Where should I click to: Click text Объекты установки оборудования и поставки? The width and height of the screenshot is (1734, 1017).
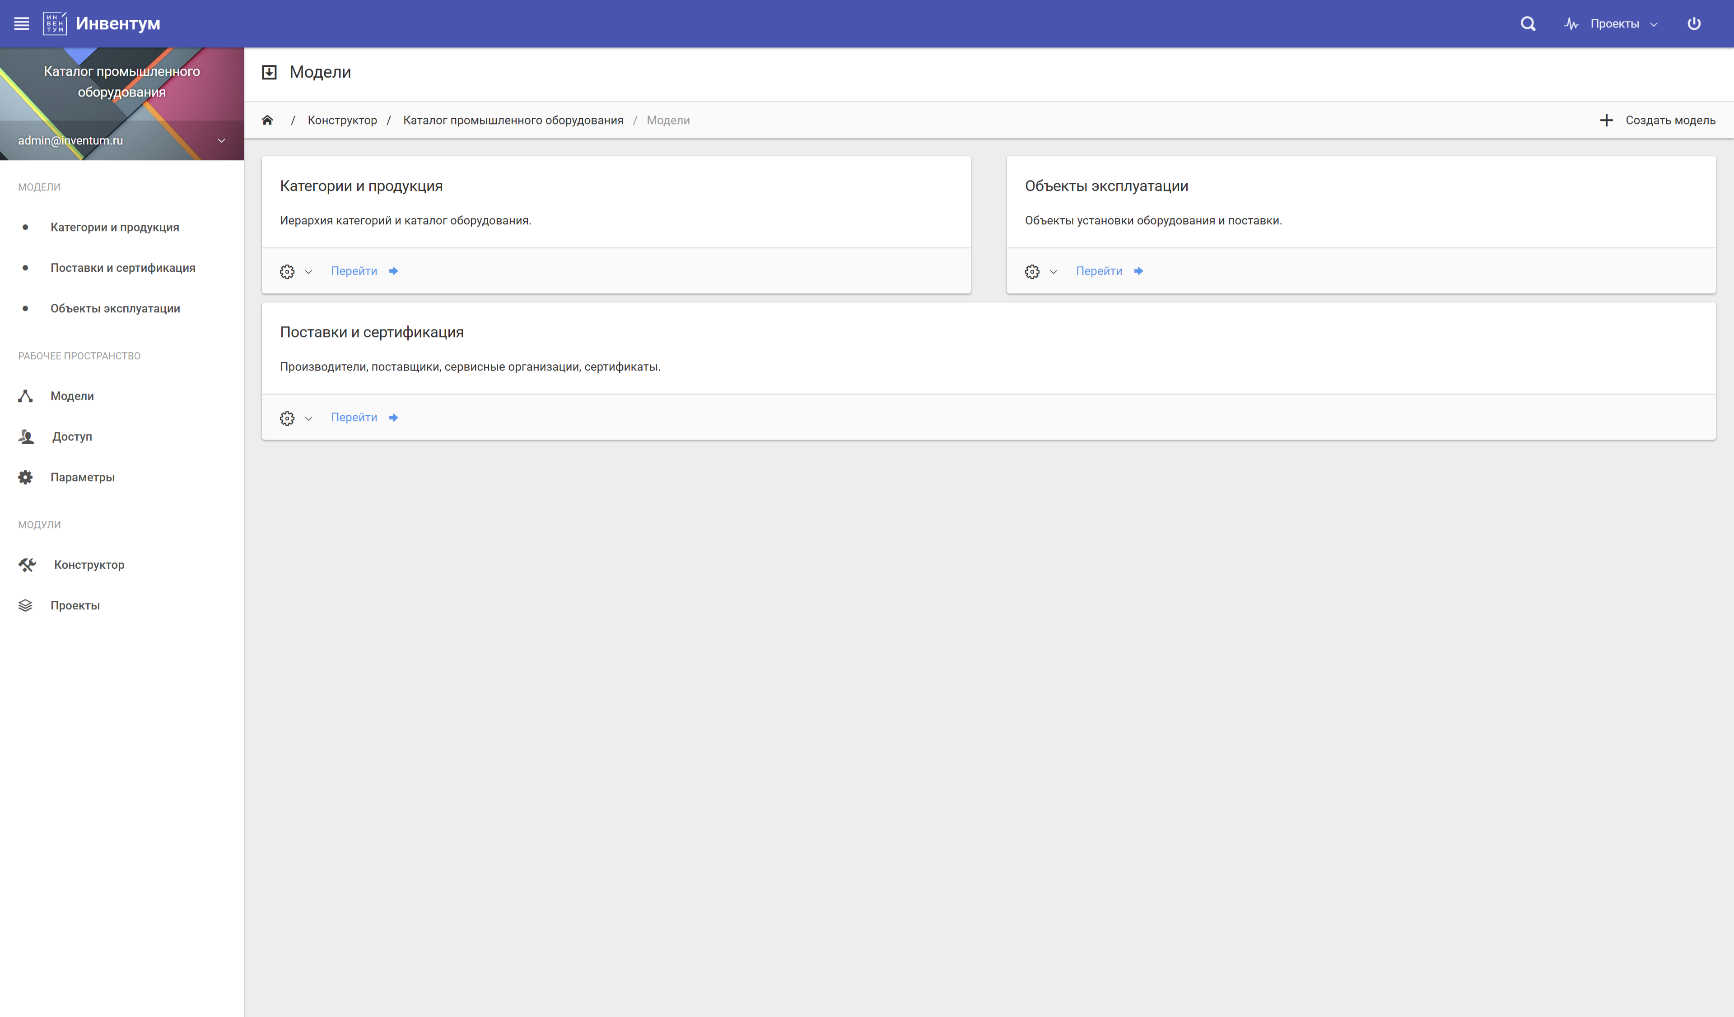click(x=1153, y=221)
